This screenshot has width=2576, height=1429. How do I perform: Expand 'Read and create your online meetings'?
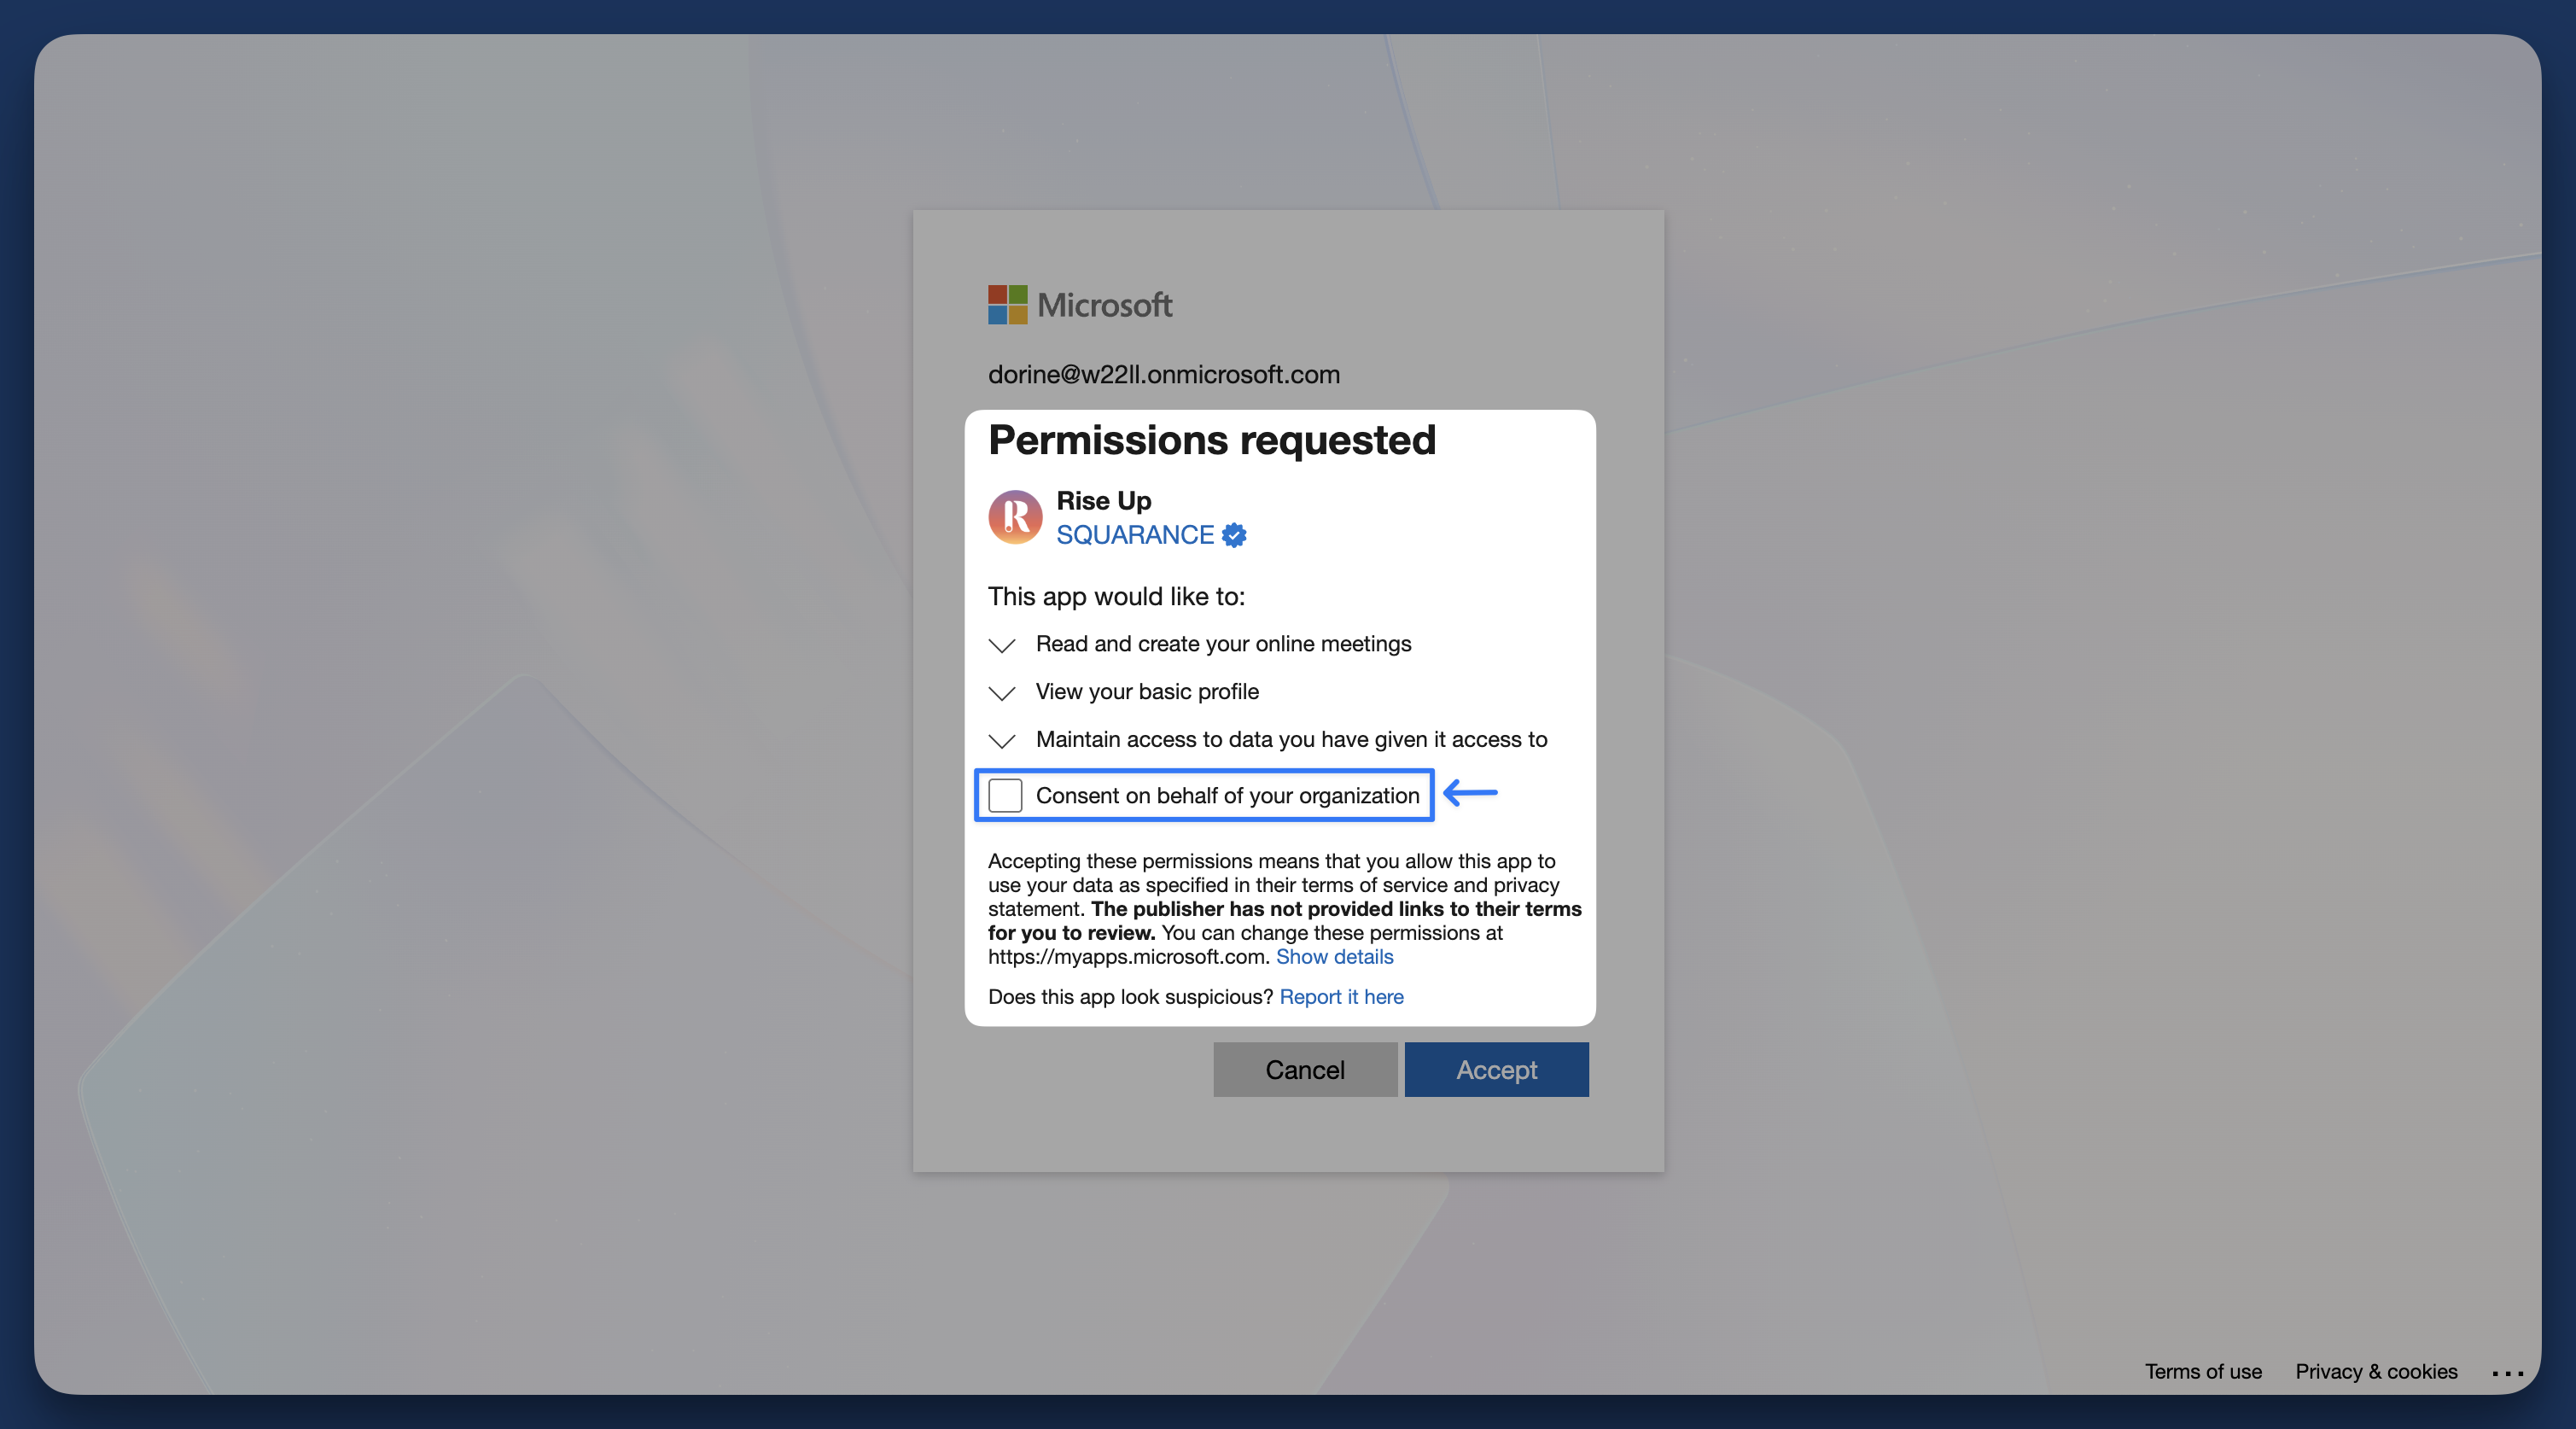coord(1001,646)
